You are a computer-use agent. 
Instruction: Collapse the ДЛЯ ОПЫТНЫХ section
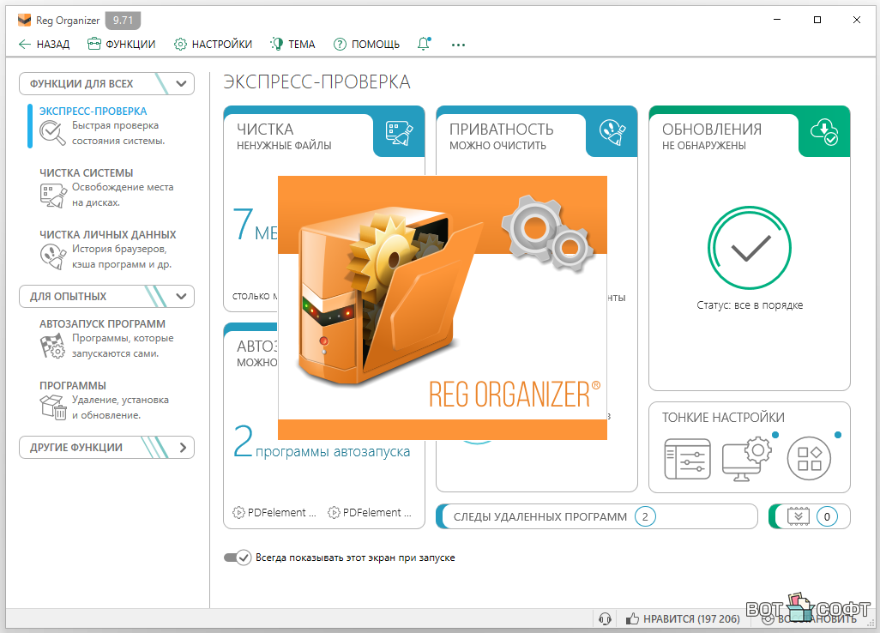106,296
